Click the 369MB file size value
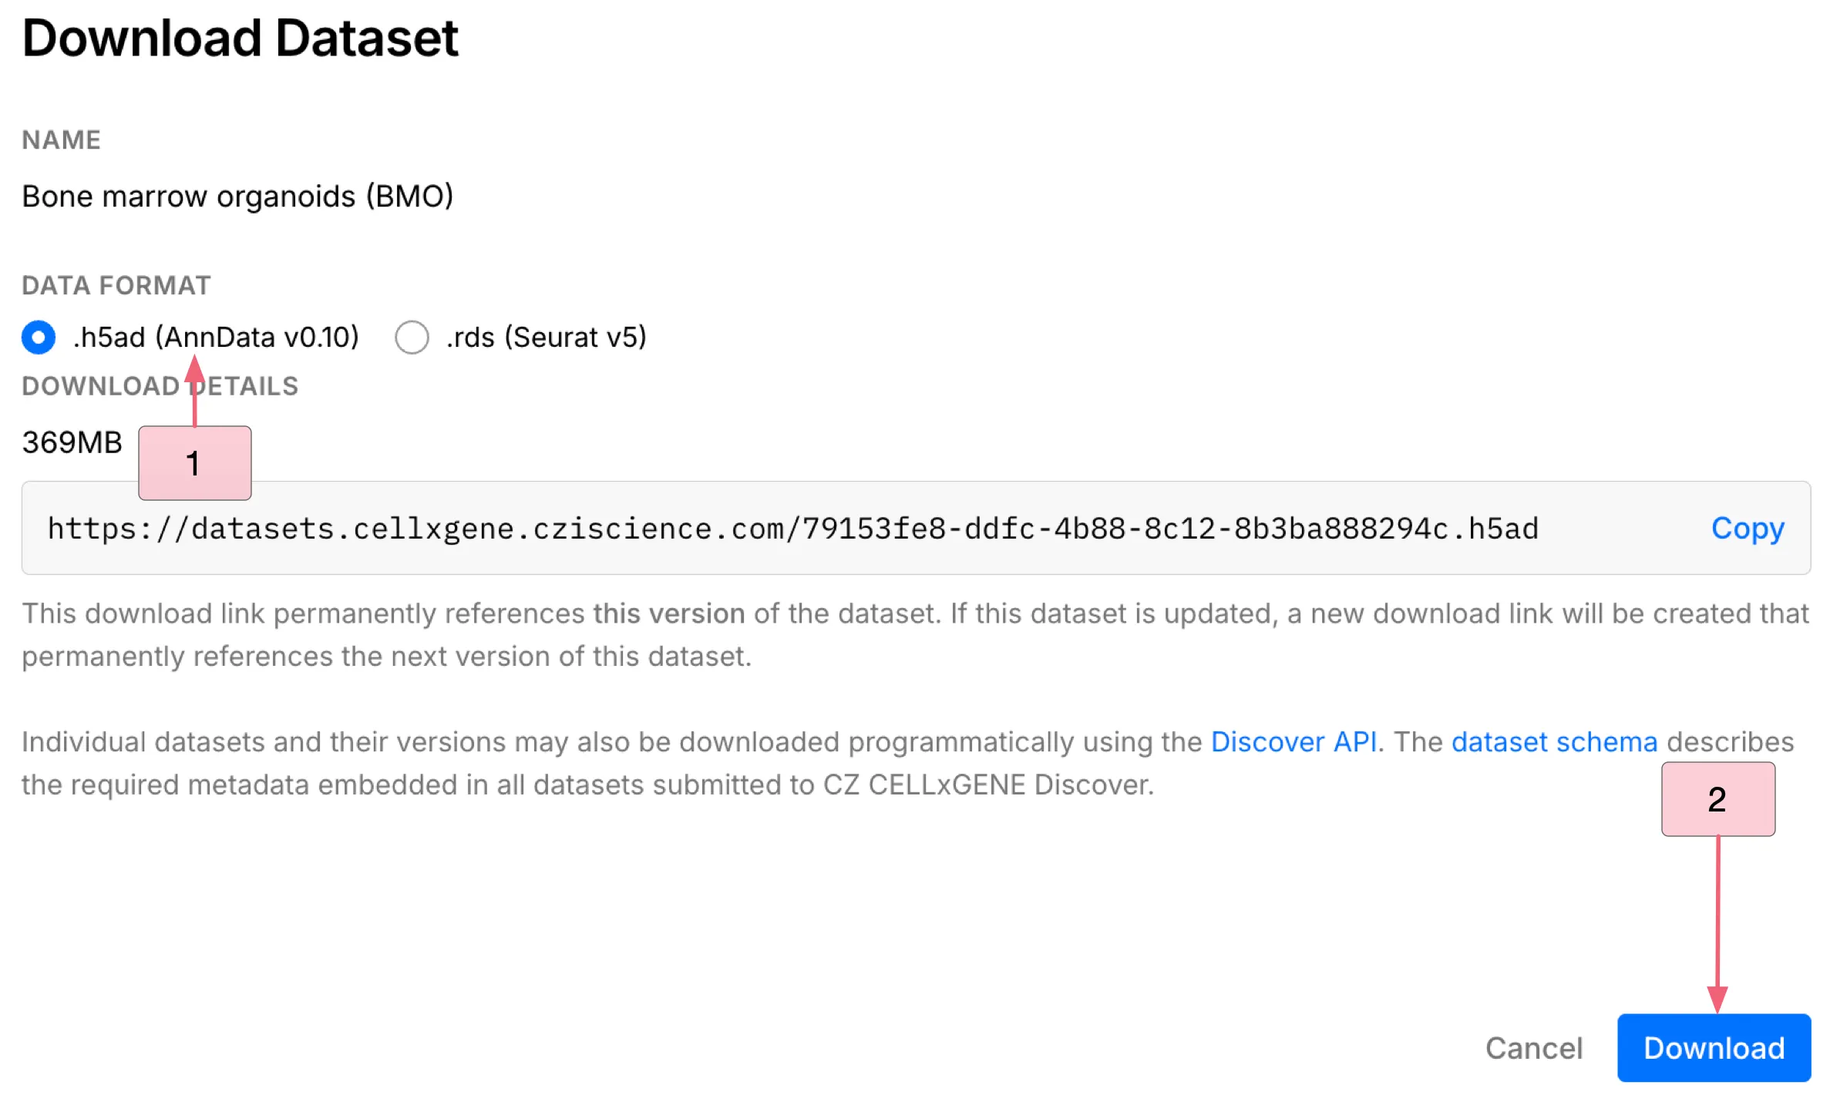The image size is (1830, 1102). tap(71, 442)
